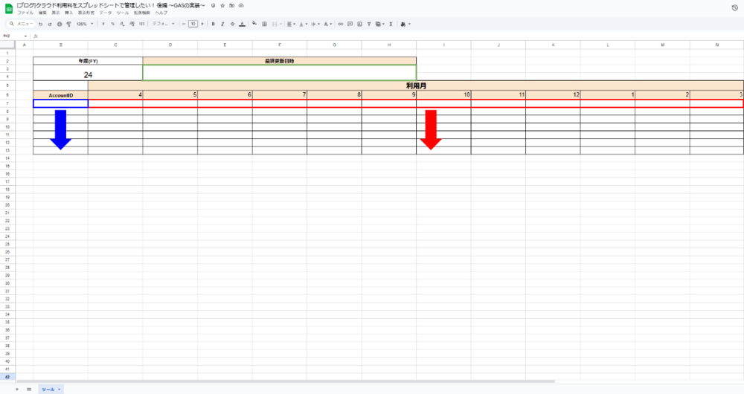Select the cell containing 24

pyautogui.click(x=88, y=73)
